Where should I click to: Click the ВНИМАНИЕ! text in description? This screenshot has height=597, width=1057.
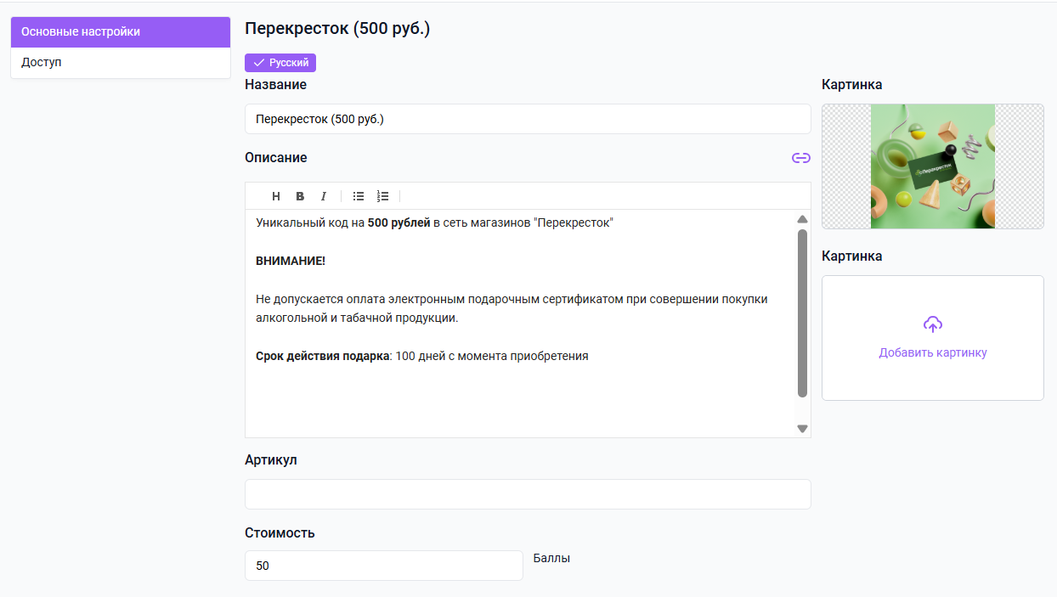point(291,261)
